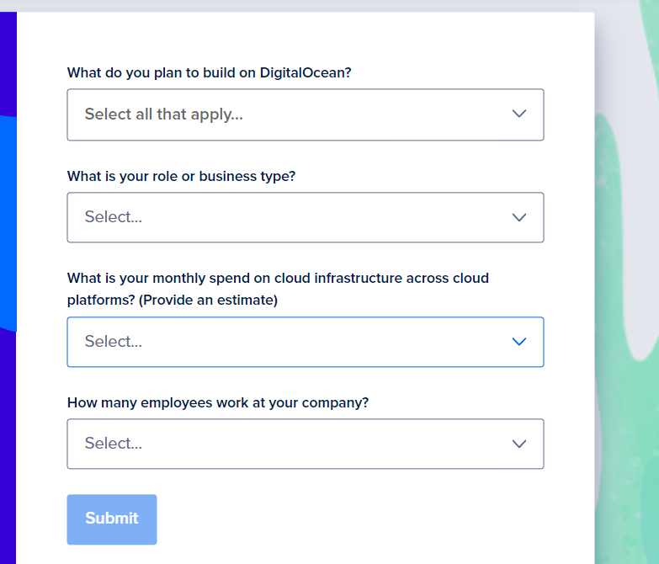This screenshot has height=564, width=659.
Task: Click the chevron in the role dropdown
Action: click(x=519, y=217)
